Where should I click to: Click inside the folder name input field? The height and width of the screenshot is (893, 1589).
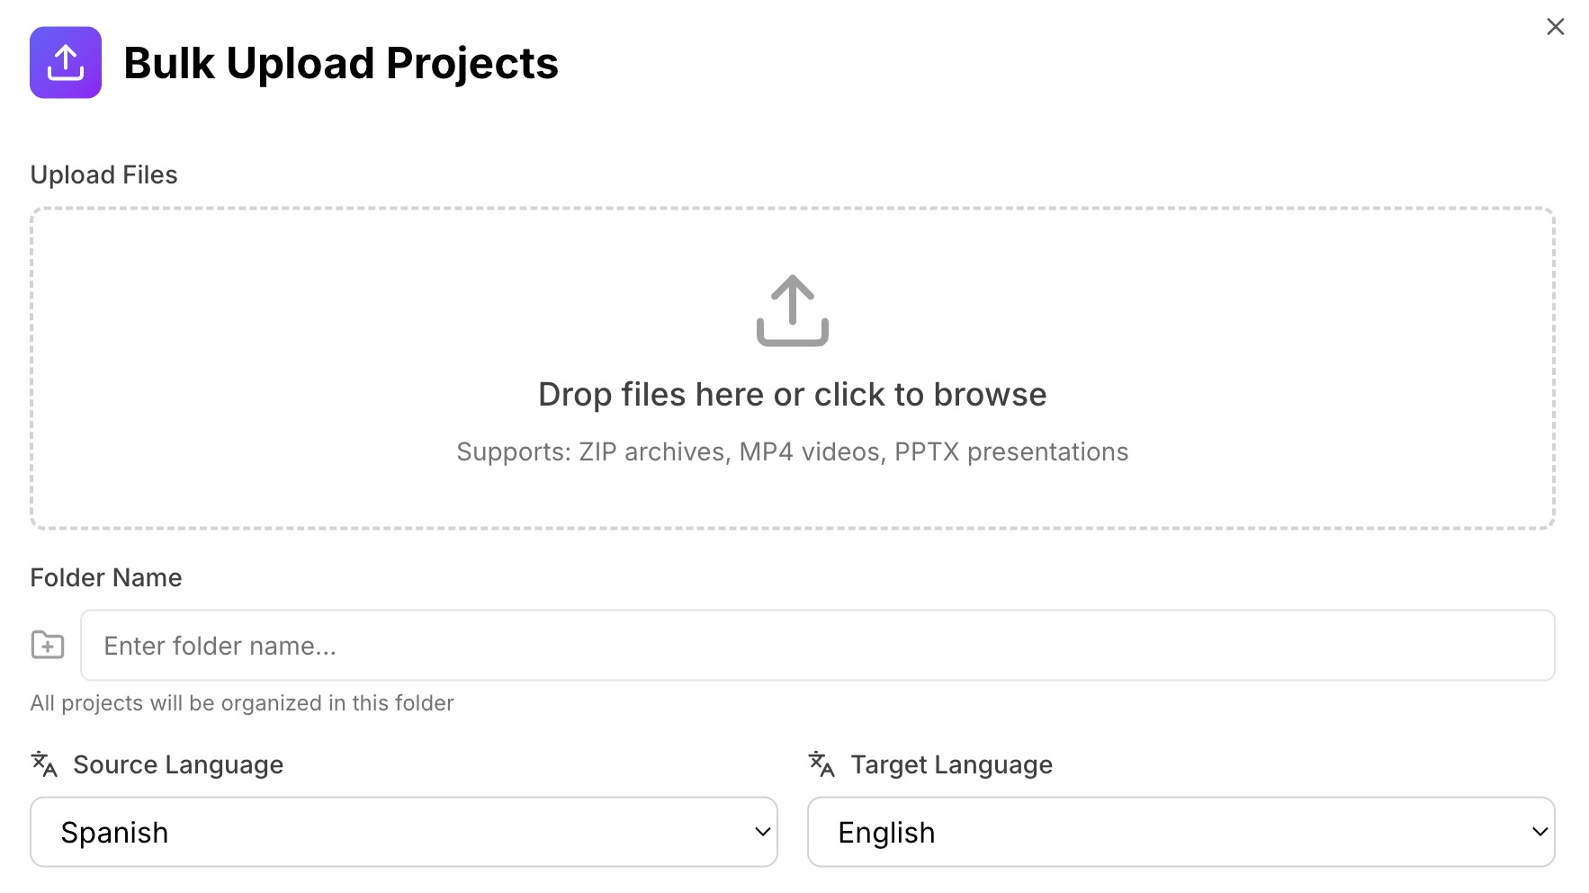tap(817, 645)
